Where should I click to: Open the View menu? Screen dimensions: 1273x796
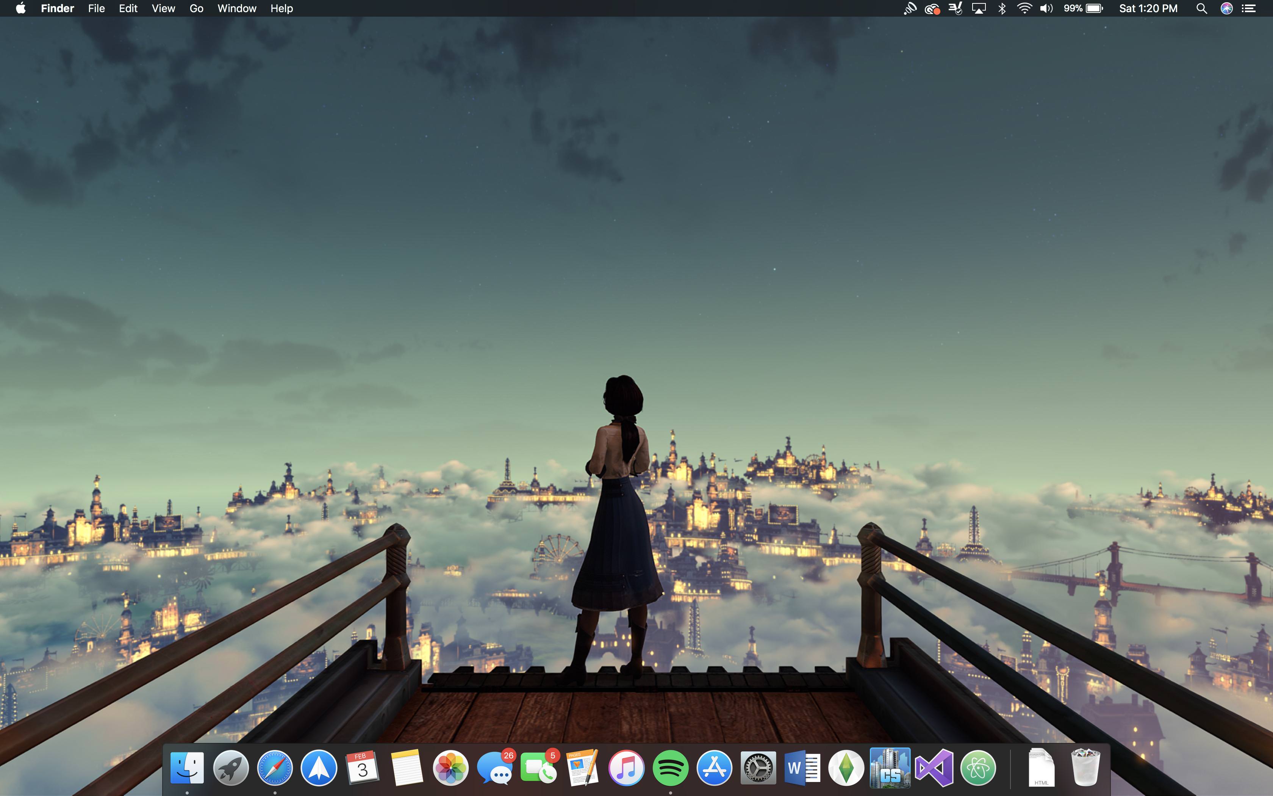pyautogui.click(x=163, y=8)
